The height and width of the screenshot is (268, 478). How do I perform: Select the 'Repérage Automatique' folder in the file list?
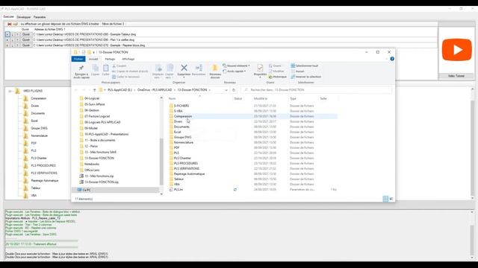(x=189, y=173)
